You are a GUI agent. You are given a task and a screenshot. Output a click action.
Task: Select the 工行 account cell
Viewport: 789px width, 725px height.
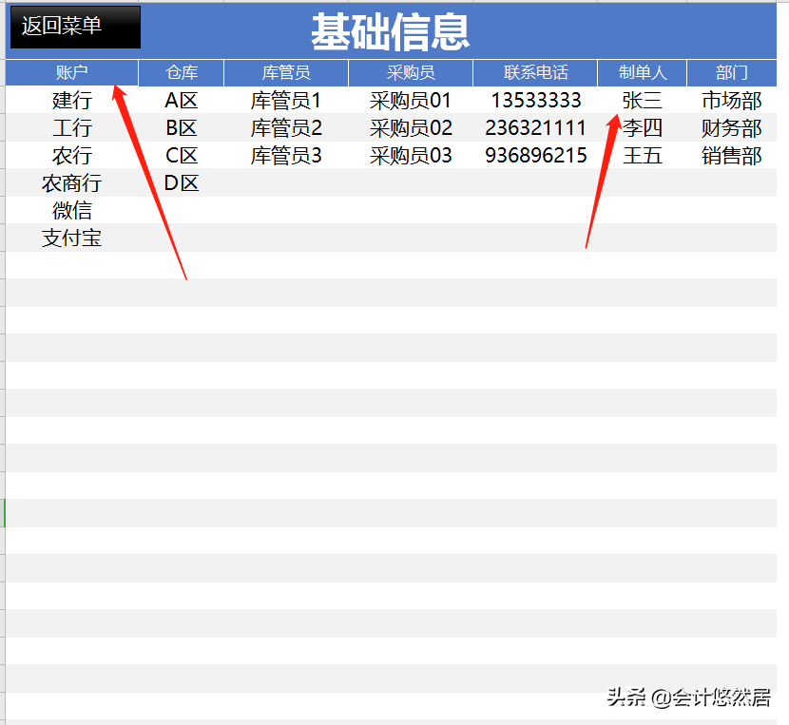71,127
